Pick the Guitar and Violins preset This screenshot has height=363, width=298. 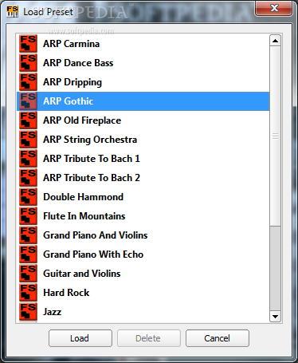click(143, 274)
